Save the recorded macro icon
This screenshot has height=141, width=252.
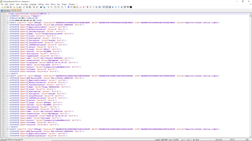[x=100, y=7]
